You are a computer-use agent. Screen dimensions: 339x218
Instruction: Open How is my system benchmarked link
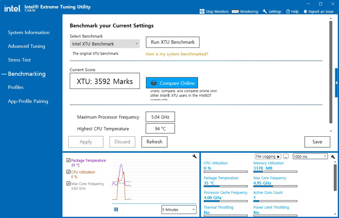click(177, 54)
